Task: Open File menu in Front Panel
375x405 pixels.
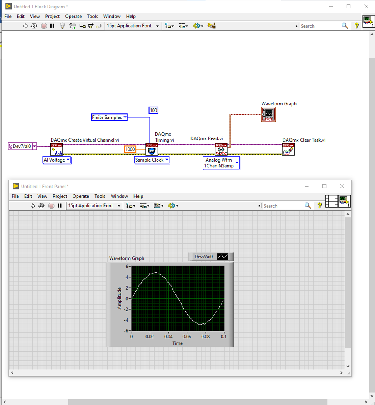Action: pyautogui.click(x=15, y=196)
